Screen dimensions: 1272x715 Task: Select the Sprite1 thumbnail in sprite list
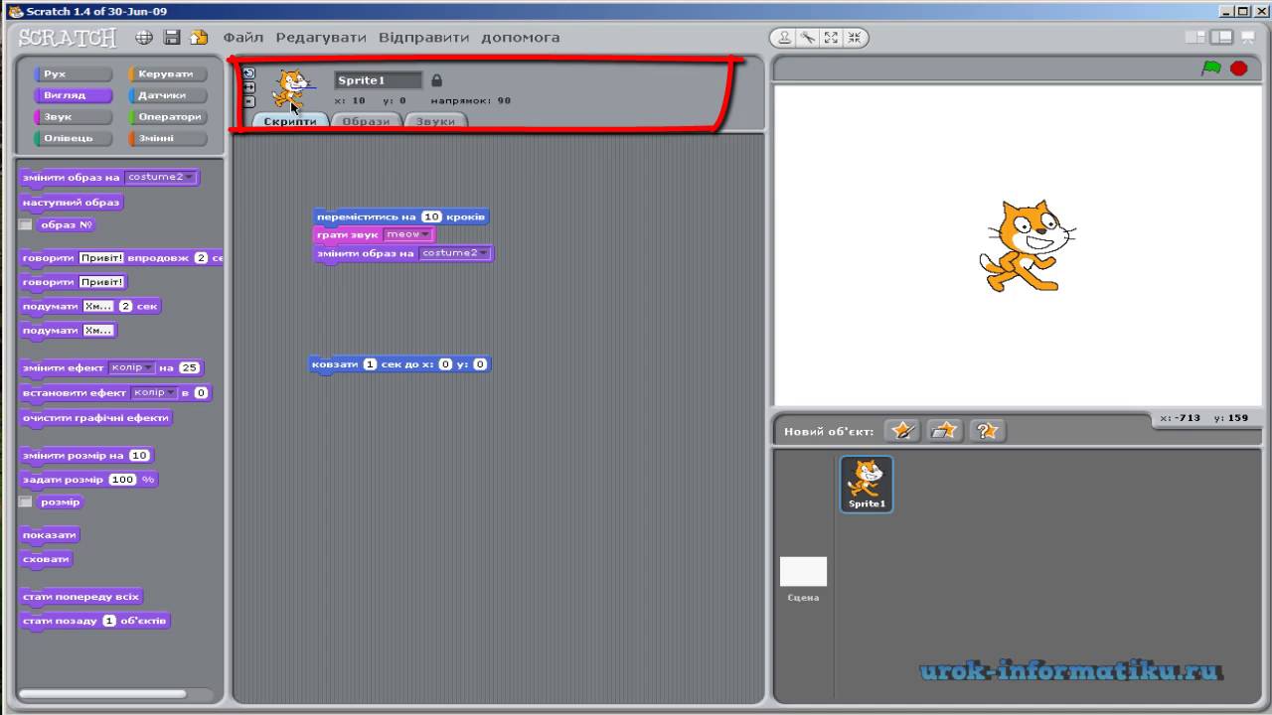pyautogui.click(x=867, y=484)
